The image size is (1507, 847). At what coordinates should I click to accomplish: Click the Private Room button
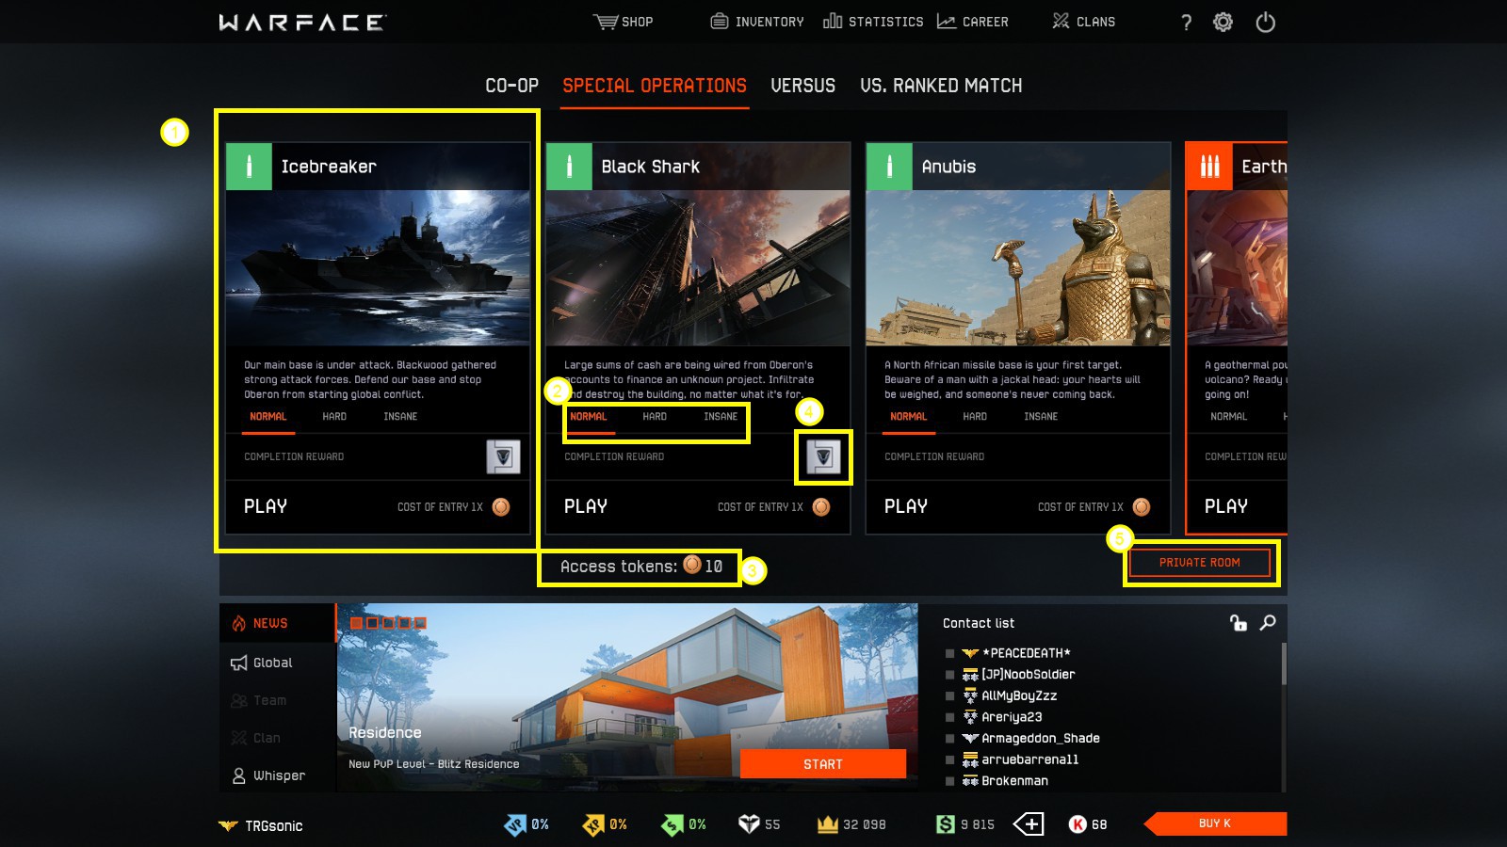pos(1200,563)
